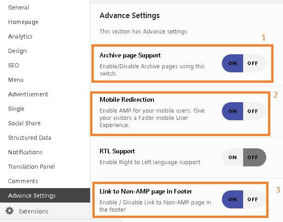Open the Comments settings section
Viewport: 283px width, 222px height.
coord(23,181)
